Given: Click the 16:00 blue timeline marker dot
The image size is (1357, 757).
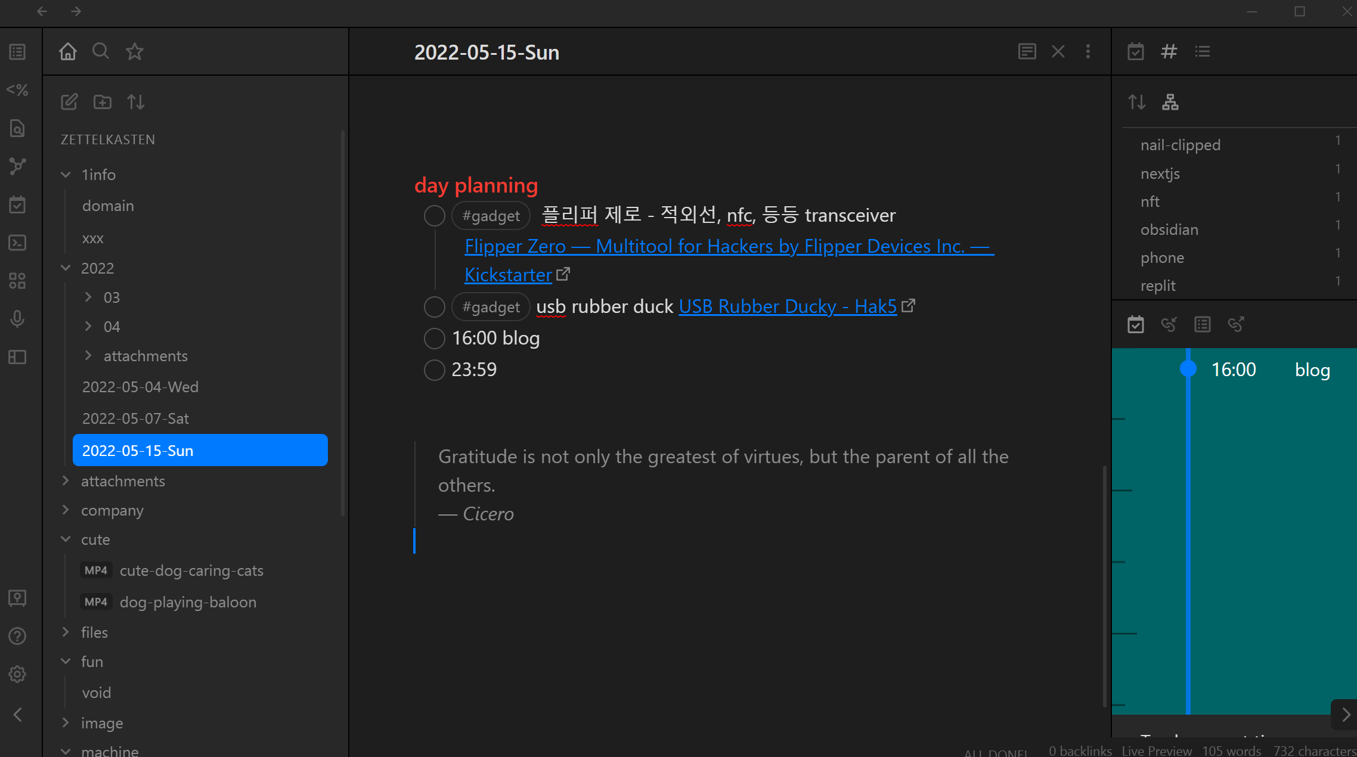Looking at the screenshot, I should [x=1188, y=369].
